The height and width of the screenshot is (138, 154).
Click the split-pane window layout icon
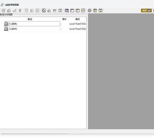point(78,11)
